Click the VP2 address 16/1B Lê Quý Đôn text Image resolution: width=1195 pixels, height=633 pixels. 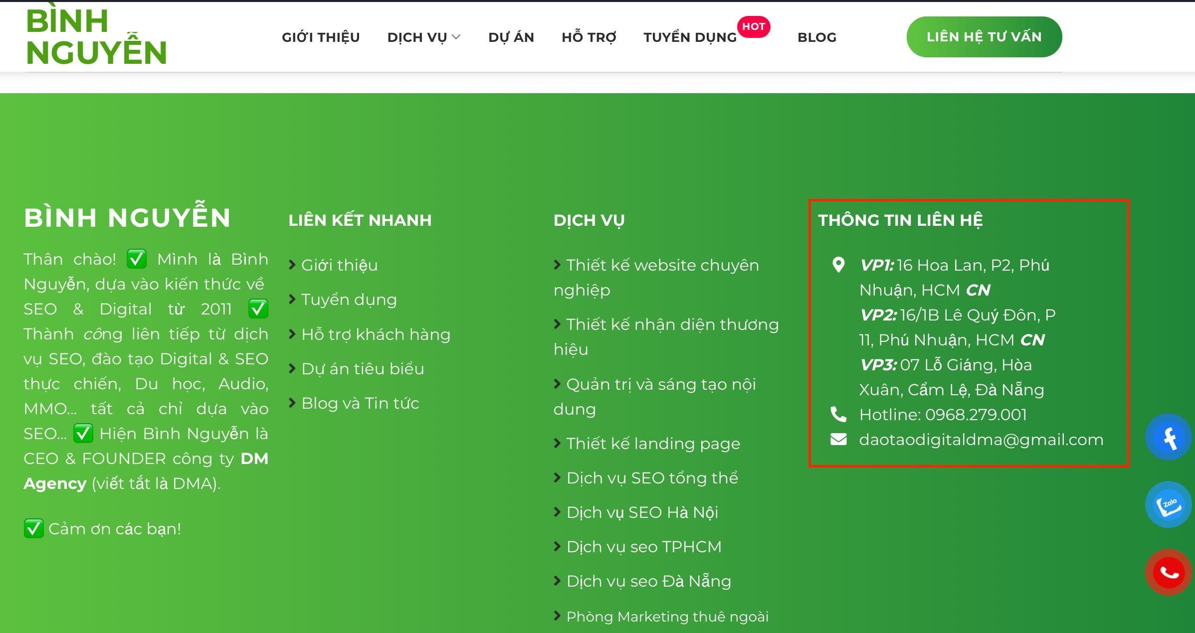[958, 327]
